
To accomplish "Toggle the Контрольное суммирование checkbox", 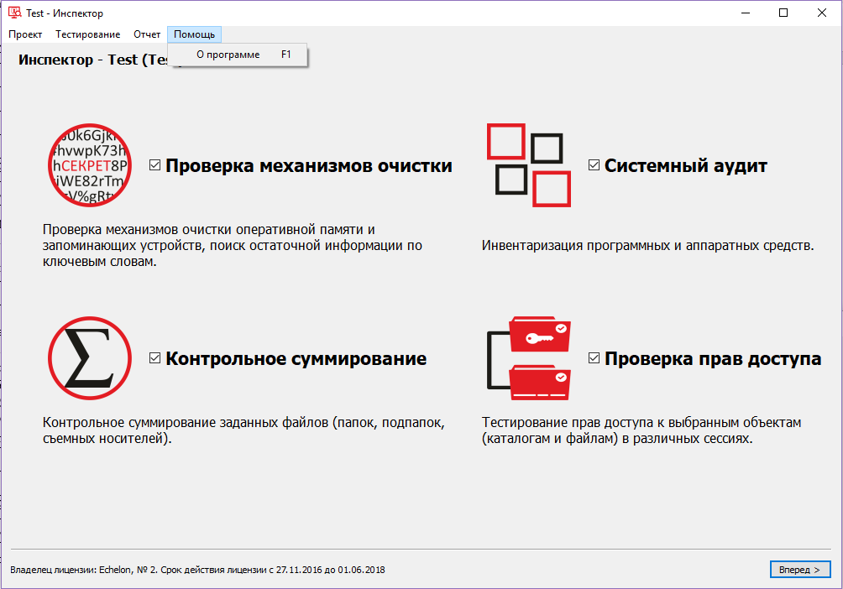I will pyautogui.click(x=154, y=357).
